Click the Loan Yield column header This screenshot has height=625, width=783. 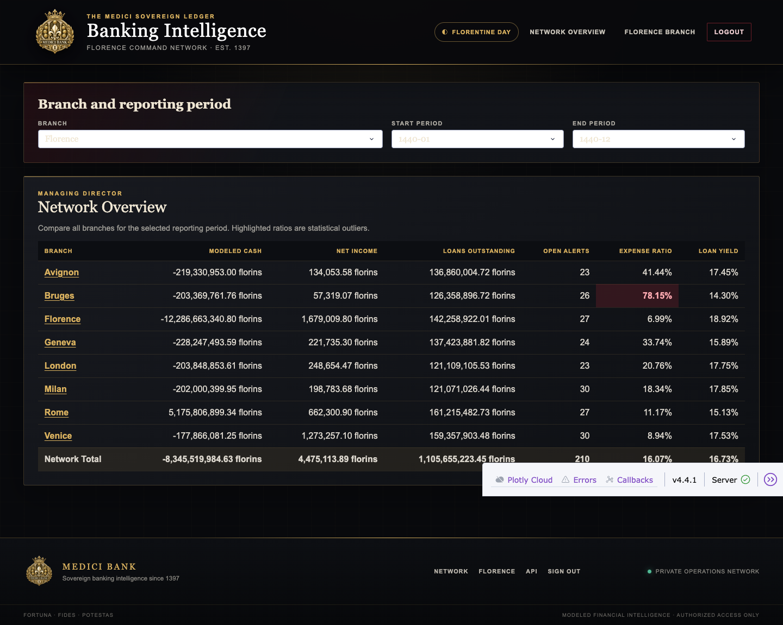pos(718,251)
